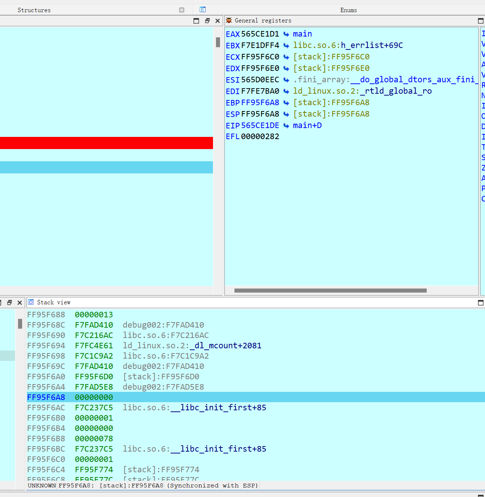Switch to the Structures tab

click(x=34, y=10)
